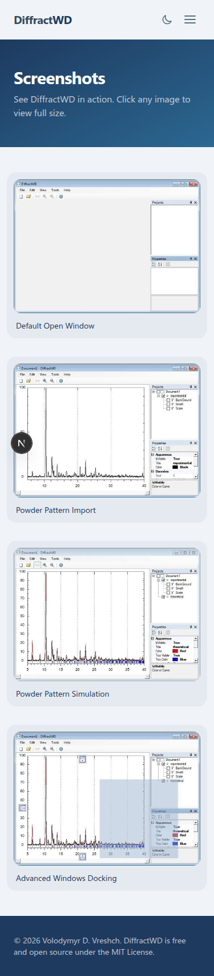Viewport: 214px width, 976px height.
Task: Open the Default Open Window screenshot full size
Action: (x=107, y=246)
